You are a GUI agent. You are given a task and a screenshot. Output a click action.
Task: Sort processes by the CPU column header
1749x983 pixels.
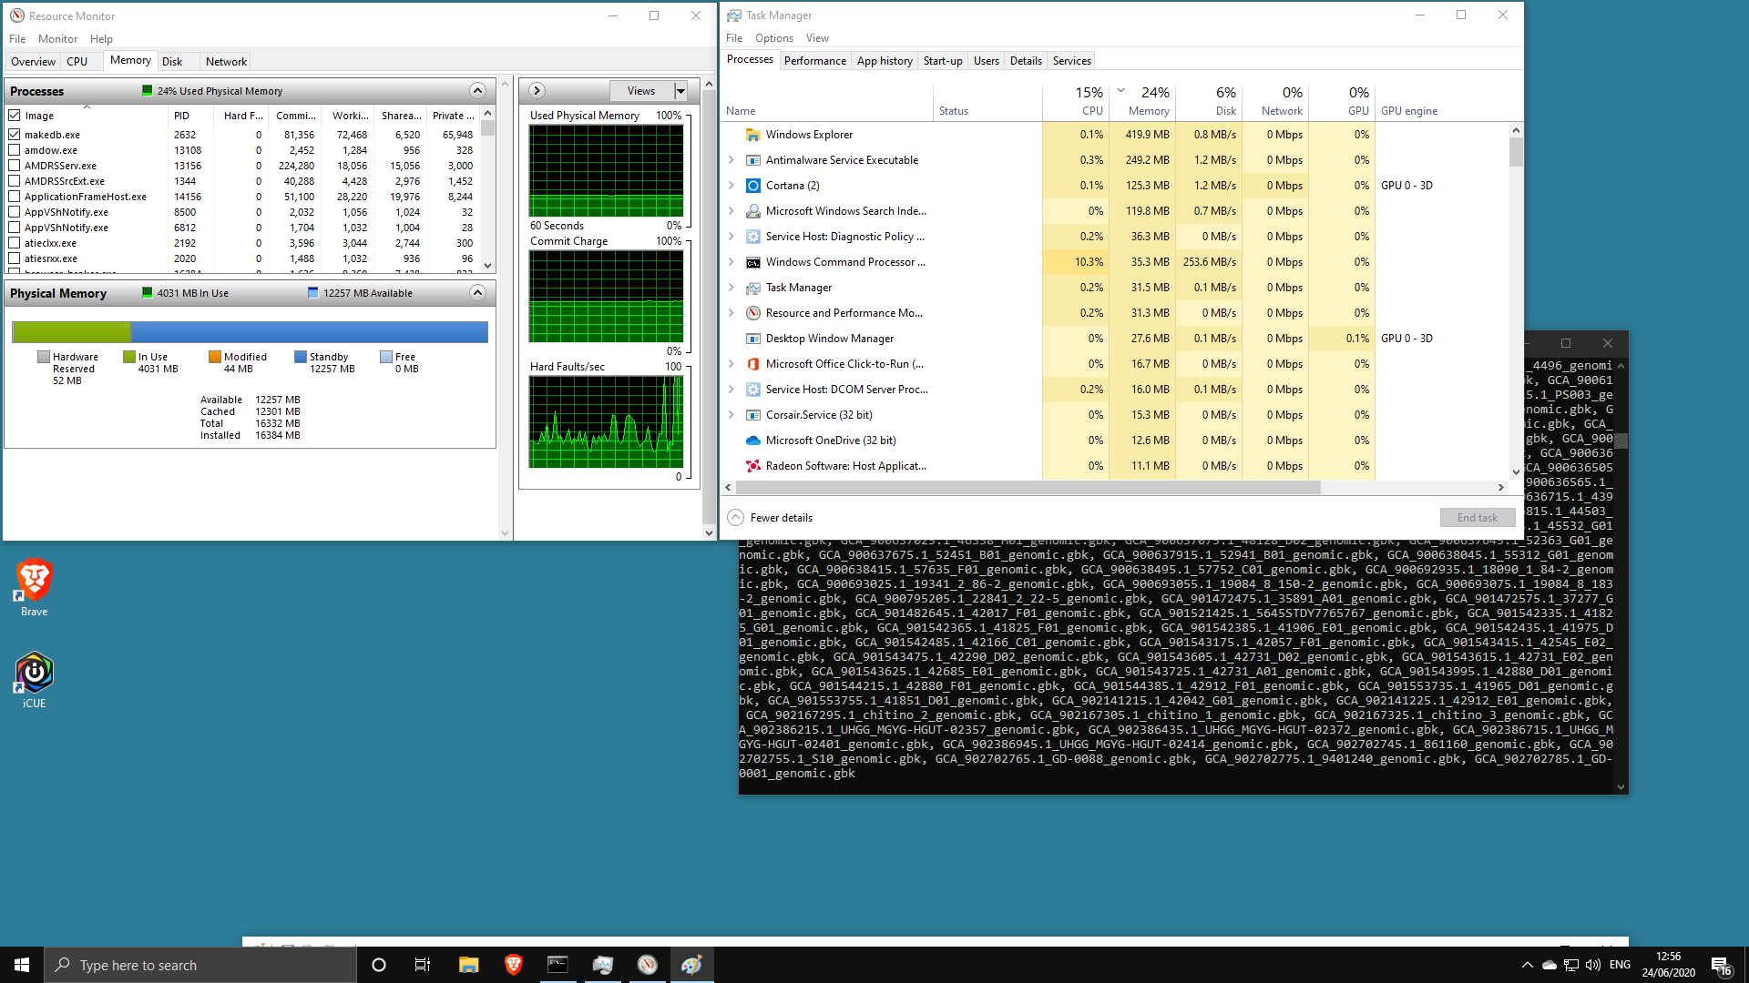click(1076, 101)
